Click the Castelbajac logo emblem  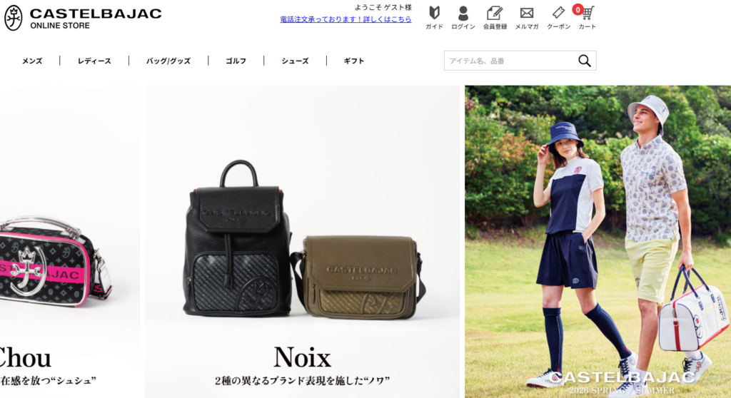(x=13, y=18)
